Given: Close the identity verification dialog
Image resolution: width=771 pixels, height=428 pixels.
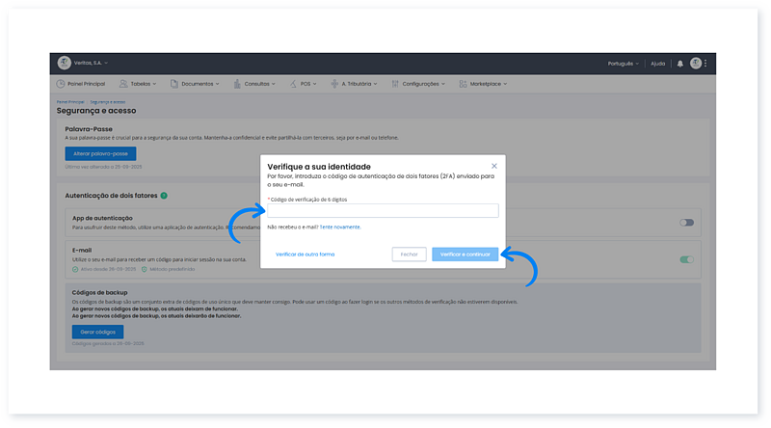Looking at the screenshot, I should [x=494, y=167].
